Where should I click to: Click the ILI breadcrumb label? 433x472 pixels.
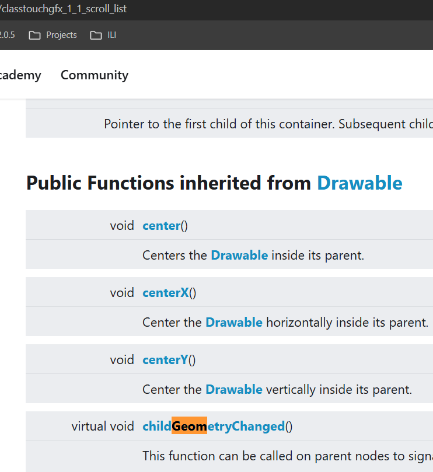pyautogui.click(x=110, y=35)
